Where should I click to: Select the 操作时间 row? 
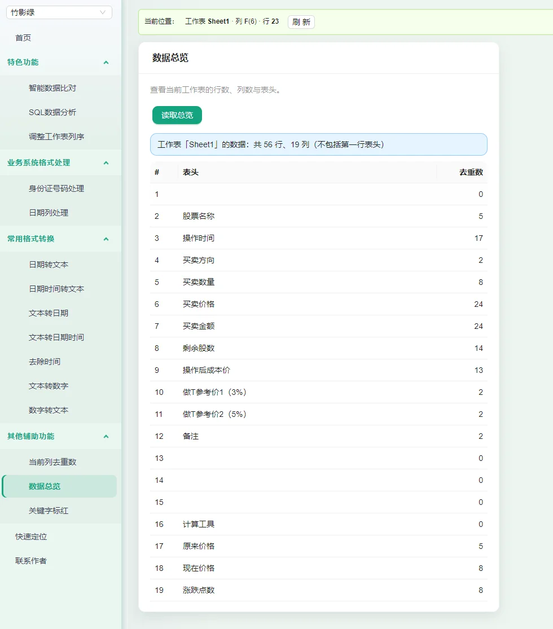(319, 238)
